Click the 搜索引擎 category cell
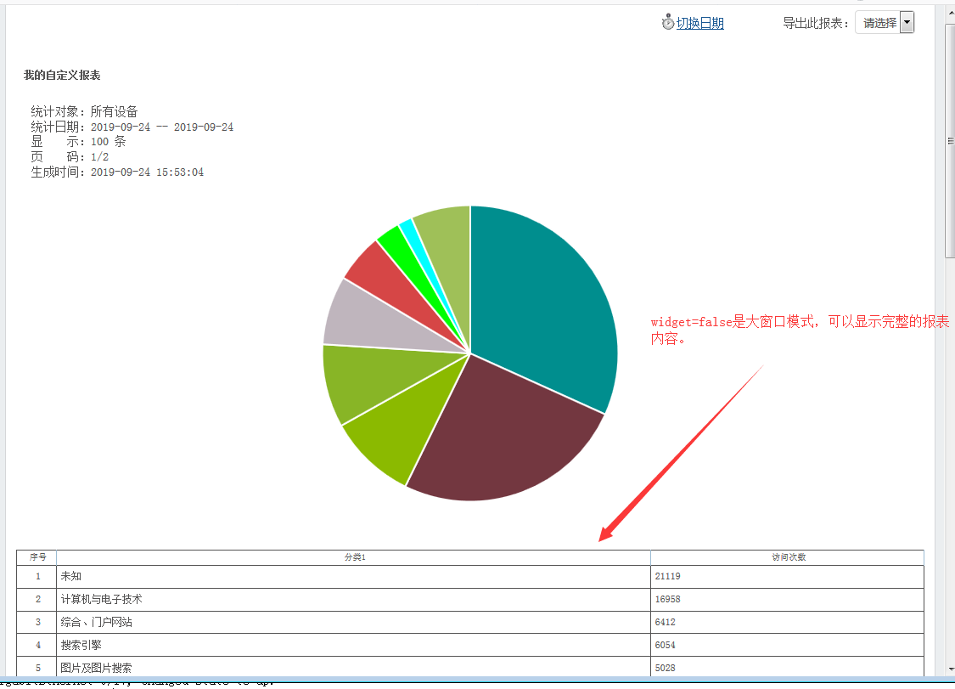Screen dimensions: 955x689 coord(83,646)
